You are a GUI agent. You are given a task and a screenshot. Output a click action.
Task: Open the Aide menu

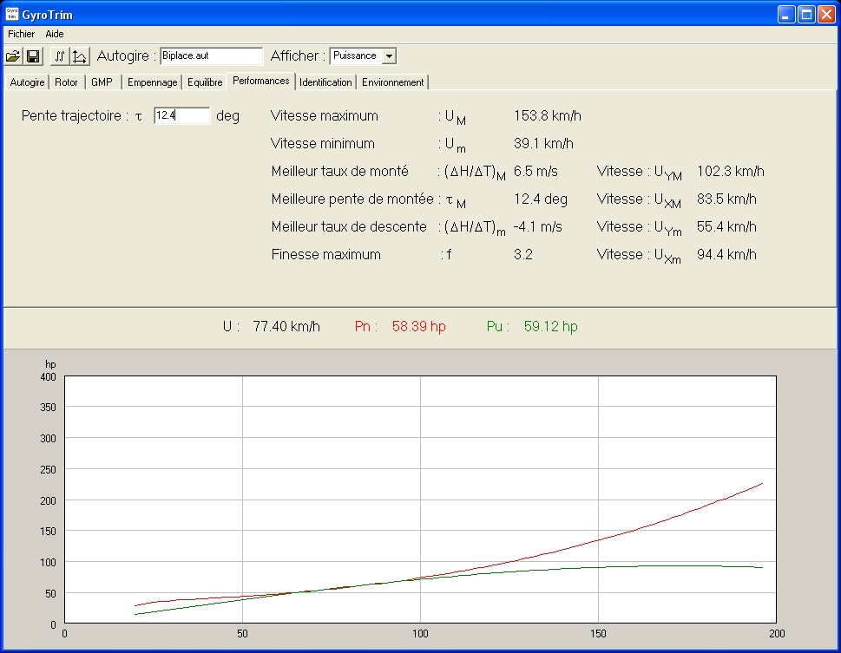pos(54,34)
